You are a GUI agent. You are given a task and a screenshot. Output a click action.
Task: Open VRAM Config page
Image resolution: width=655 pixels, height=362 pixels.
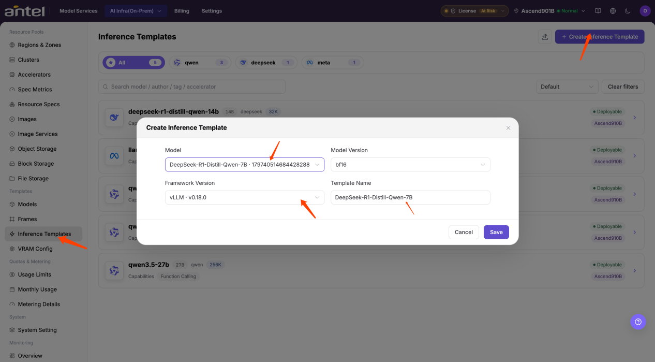[43, 249]
